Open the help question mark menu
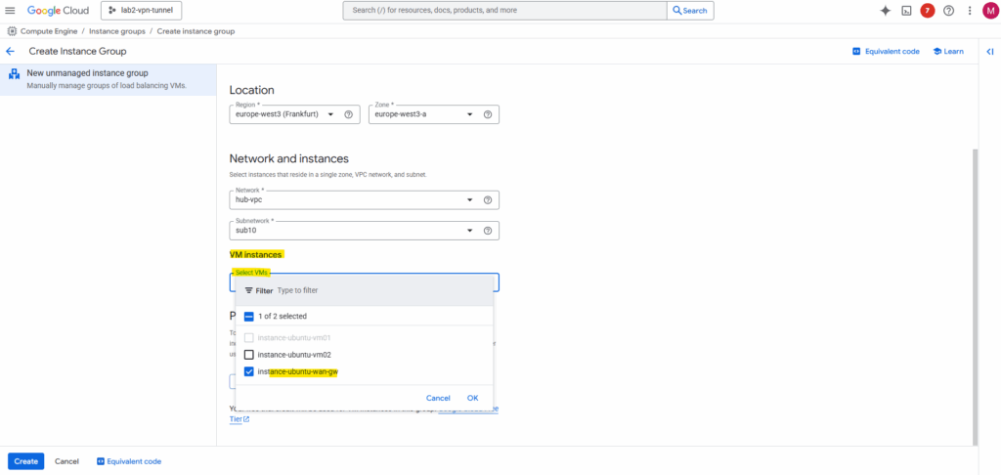Screen dimensions: 1001x475 [948, 11]
